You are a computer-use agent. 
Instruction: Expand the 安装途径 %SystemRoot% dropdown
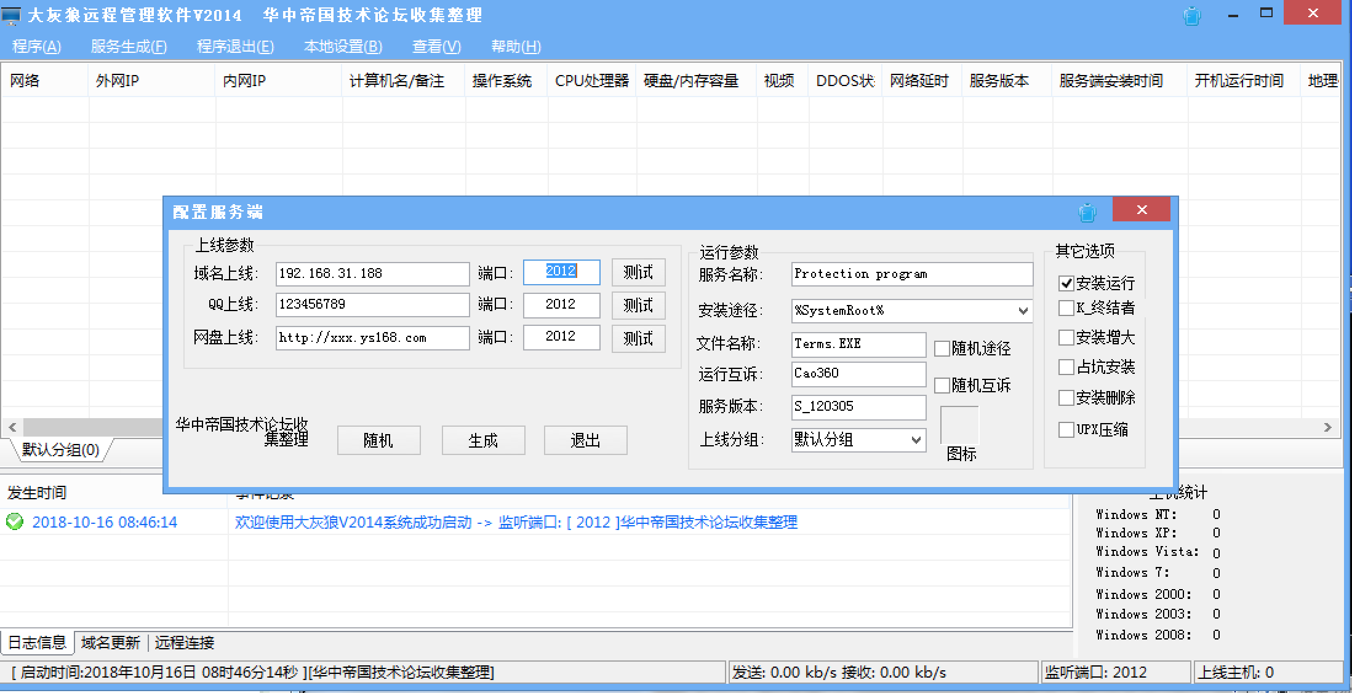point(1023,311)
